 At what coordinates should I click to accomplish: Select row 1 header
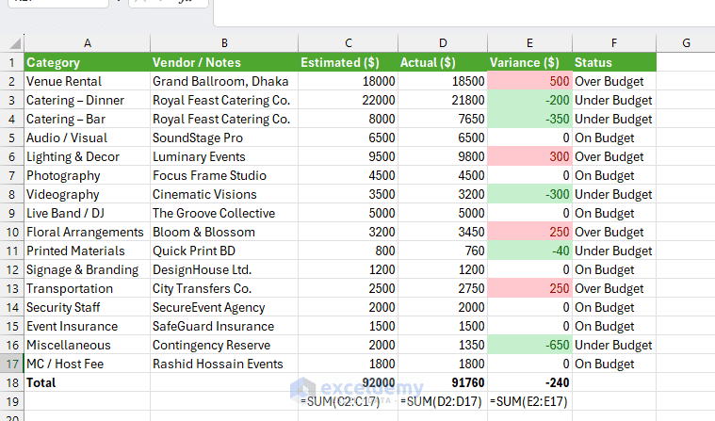pos(12,62)
